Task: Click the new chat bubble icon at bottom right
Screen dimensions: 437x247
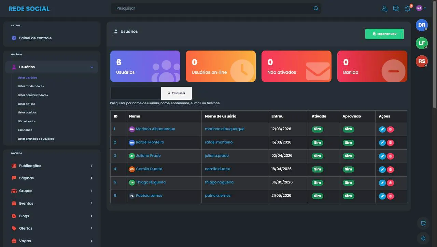Action: pyautogui.click(x=423, y=223)
